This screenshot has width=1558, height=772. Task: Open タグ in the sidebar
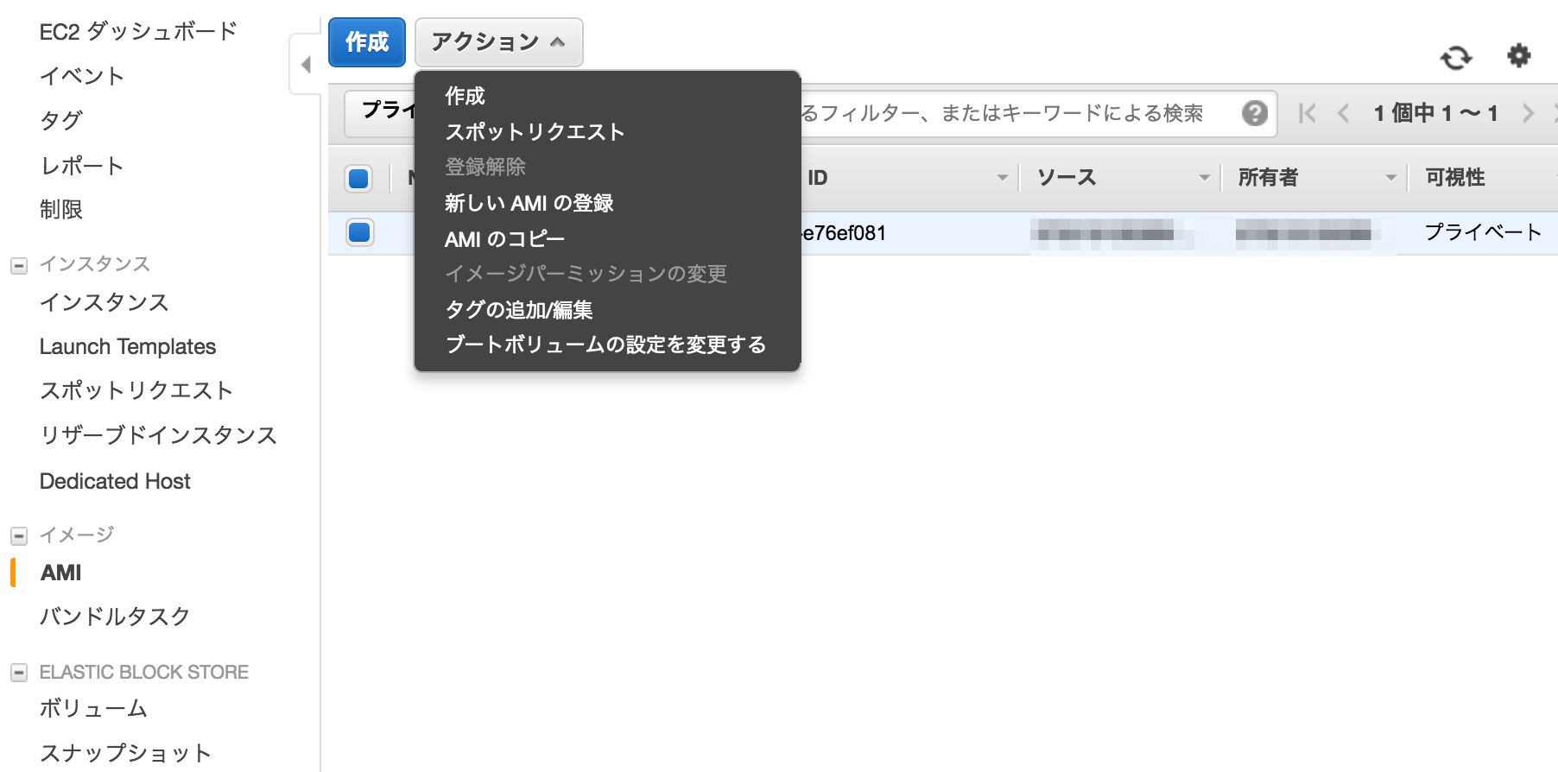pos(61,120)
